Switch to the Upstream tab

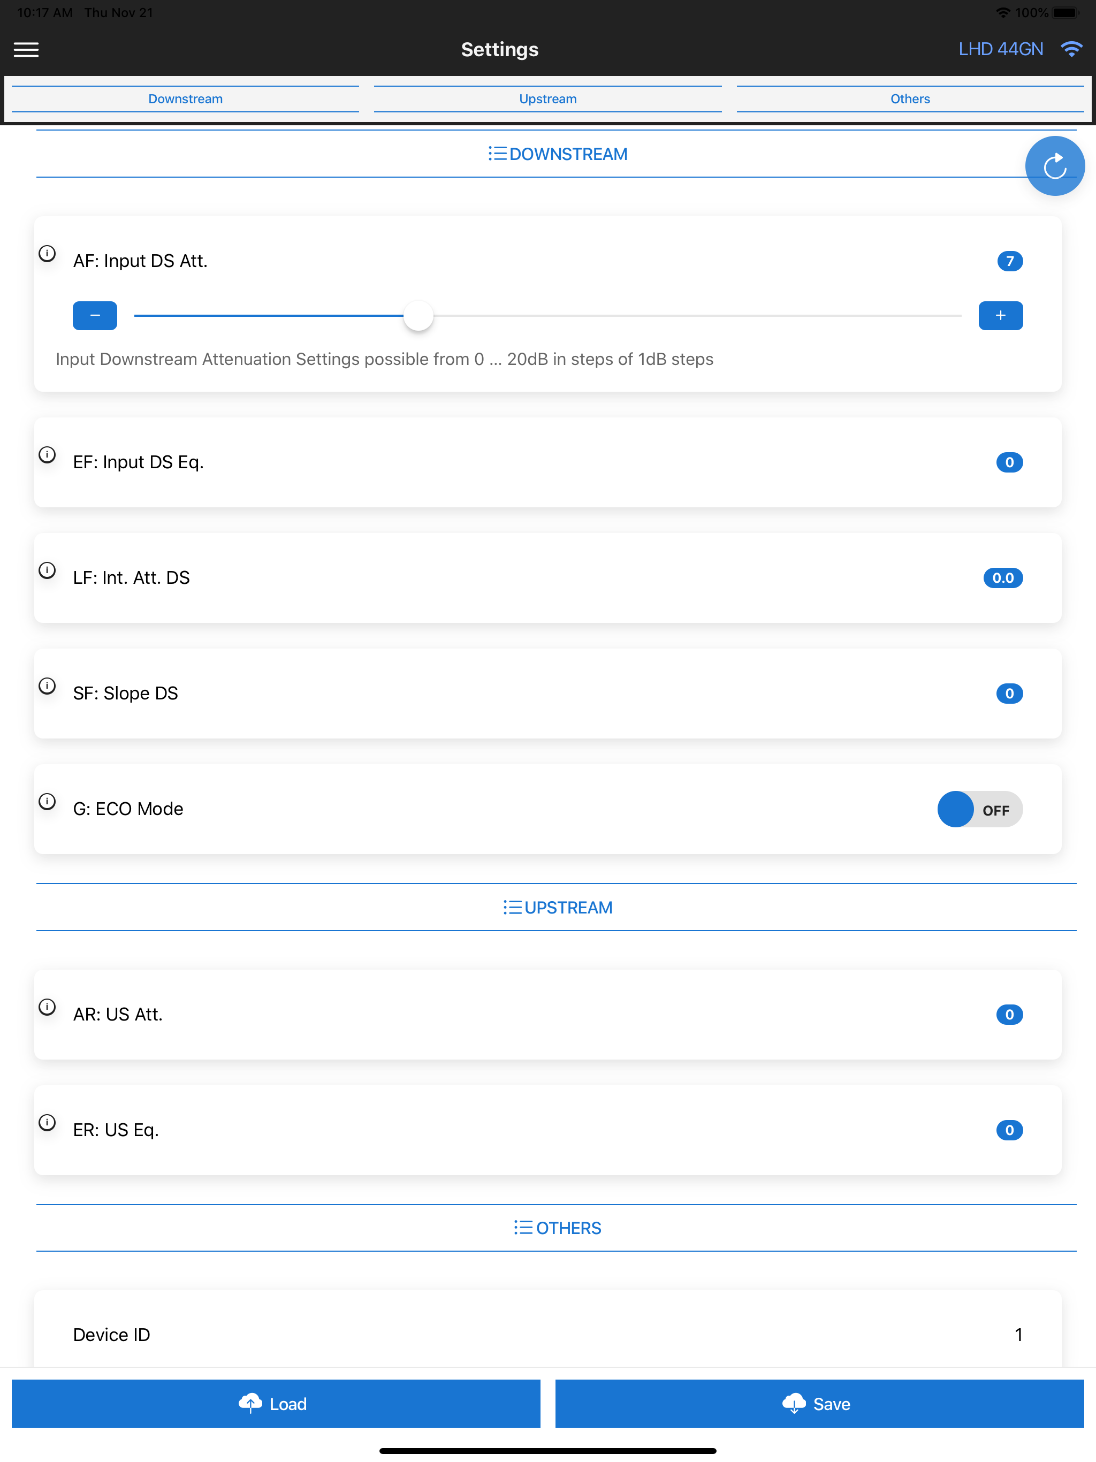(547, 99)
